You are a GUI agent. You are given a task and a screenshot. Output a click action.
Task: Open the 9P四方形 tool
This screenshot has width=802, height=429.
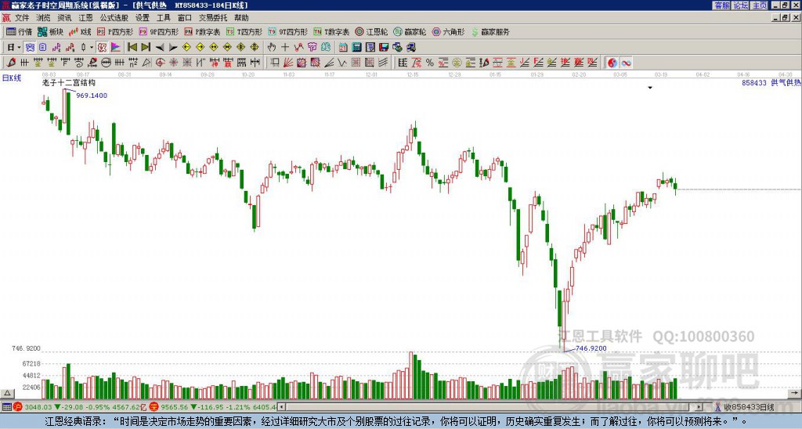[158, 31]
